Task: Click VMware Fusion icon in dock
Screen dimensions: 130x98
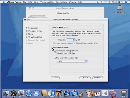Action: [x=112, y=93]
